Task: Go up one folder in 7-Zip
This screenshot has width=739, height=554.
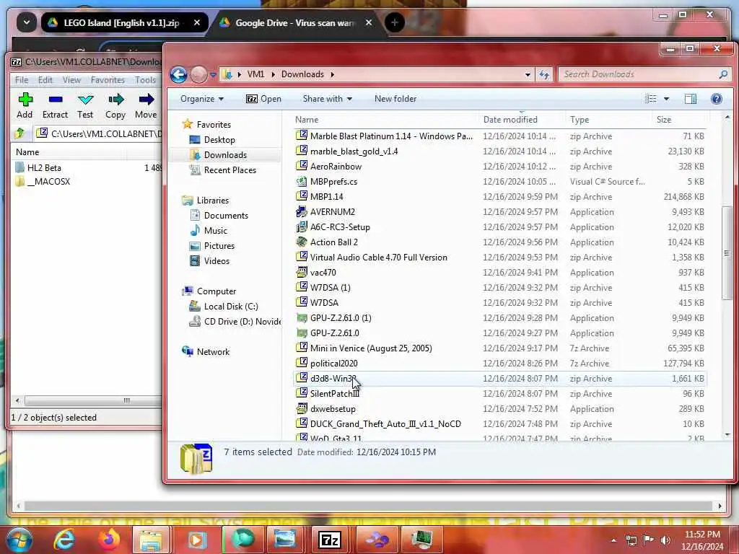Action: [x=19, y=133]
